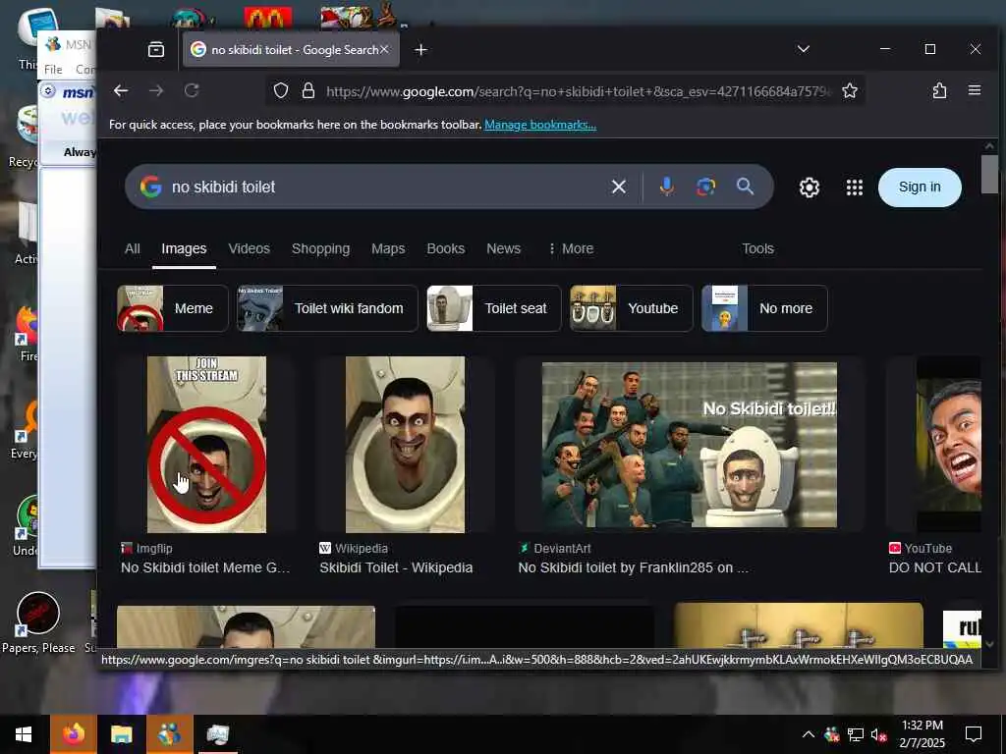The width and height of the screenshot is (1006, 754).
Task: Open Google quick settings gear
Action: coord(810,188)
